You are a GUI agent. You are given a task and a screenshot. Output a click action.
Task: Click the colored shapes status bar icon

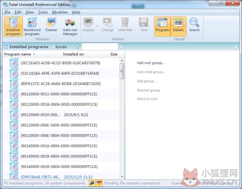pos(99,183)
